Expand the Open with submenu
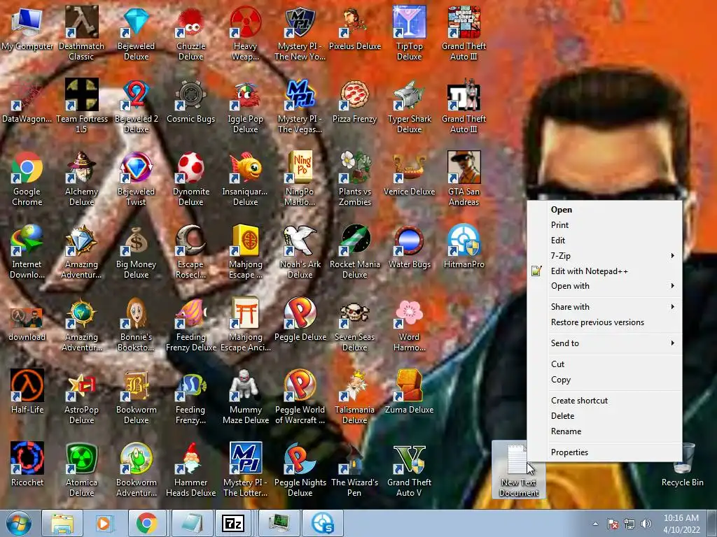 (604, 286)
